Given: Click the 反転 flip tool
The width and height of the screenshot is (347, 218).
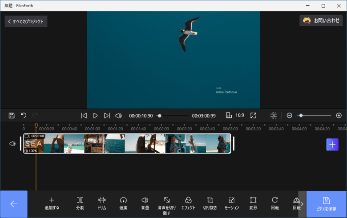Looking at the screenshot, I should [296, 203].
